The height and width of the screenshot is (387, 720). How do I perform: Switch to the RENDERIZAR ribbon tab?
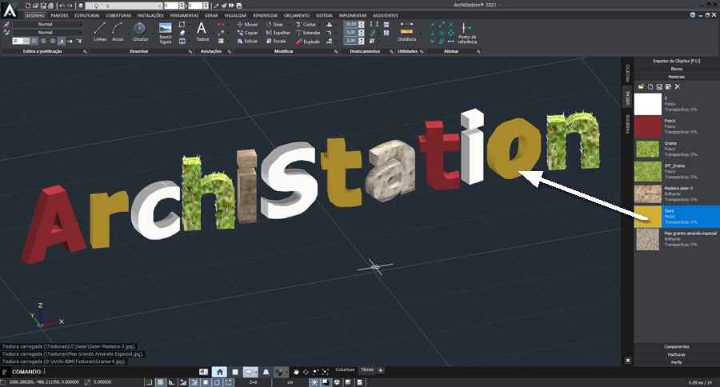(x=266, y=15)
